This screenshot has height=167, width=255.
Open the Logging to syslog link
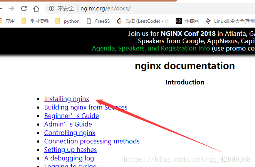click(70, 165)
